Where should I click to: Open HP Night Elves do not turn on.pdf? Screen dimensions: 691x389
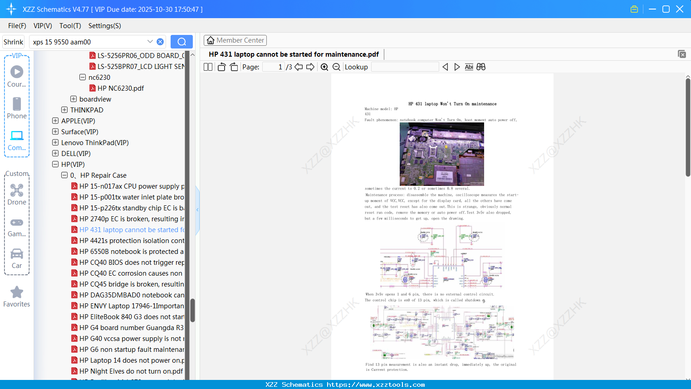(x=127, y=371)
